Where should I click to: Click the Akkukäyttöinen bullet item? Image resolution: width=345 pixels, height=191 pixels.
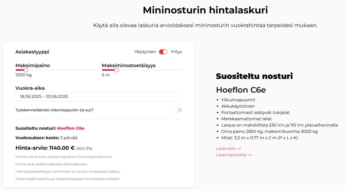click(x=238, y=106)
